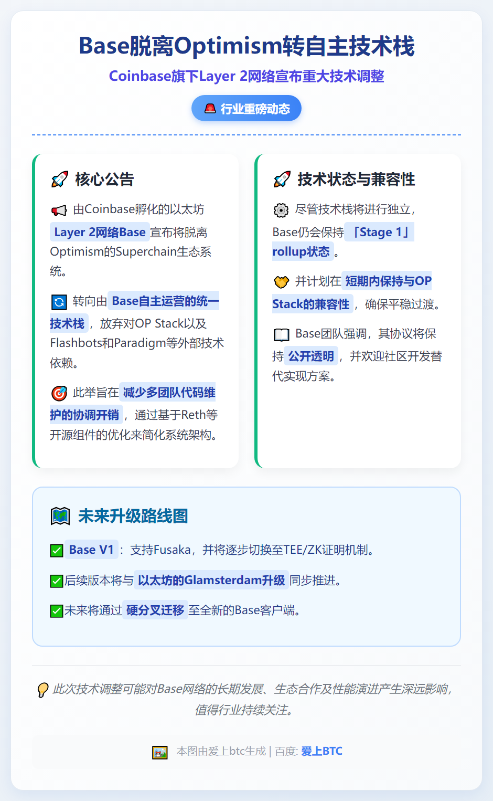Click the text Flashbots和Paradigm等外部技术

[137, 343]
